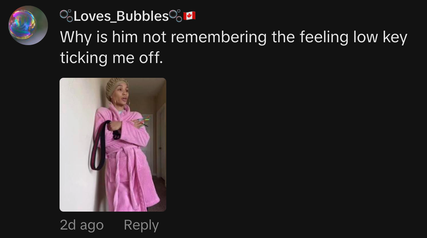This screenshot has height=238, width=427.
Task: Click the word 'remembering' in the comment
Action: pos(219,37)
